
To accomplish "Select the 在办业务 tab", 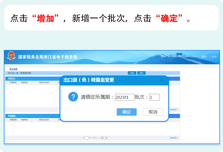I will 13,69.
